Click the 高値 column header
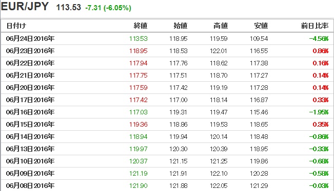 (x=221, y=26)
